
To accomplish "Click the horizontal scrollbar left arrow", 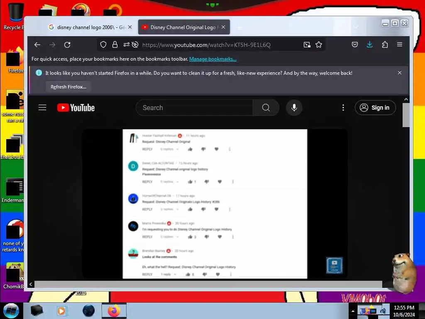I will pyautogui.click(x=31, y=284).
